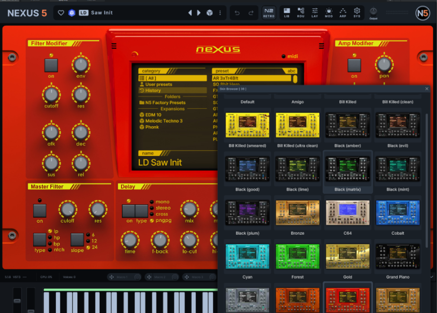This screenshot has width=437, height=313.
Task: Open the LAY layers panel
Action: point(315,13)
